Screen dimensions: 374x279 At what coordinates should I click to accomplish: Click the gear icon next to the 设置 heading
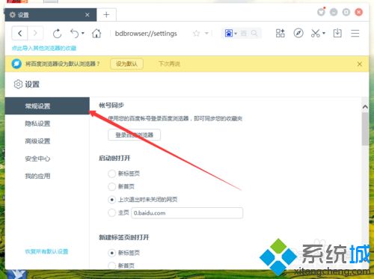18,85
